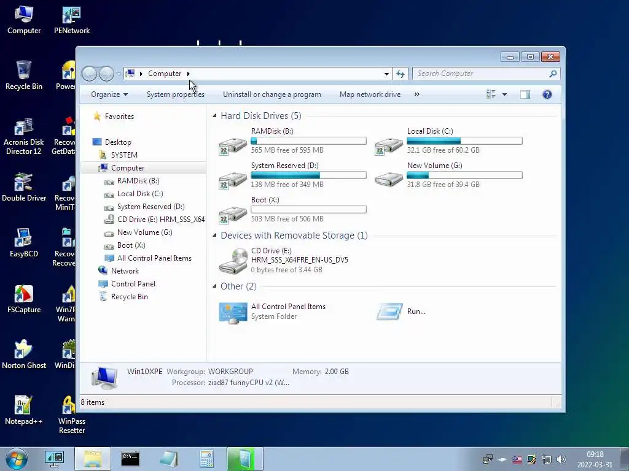This screenshot has height=471, width=629.
Task: Open All Control Panel Items folder icon
Action: tap(233, 312)
